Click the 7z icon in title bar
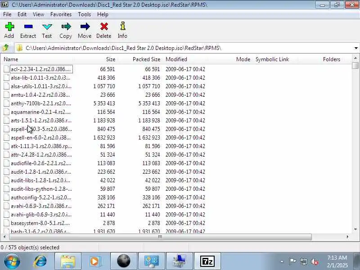Image resolution: width=360 pixels, height=270 pixels. point(4,4)
